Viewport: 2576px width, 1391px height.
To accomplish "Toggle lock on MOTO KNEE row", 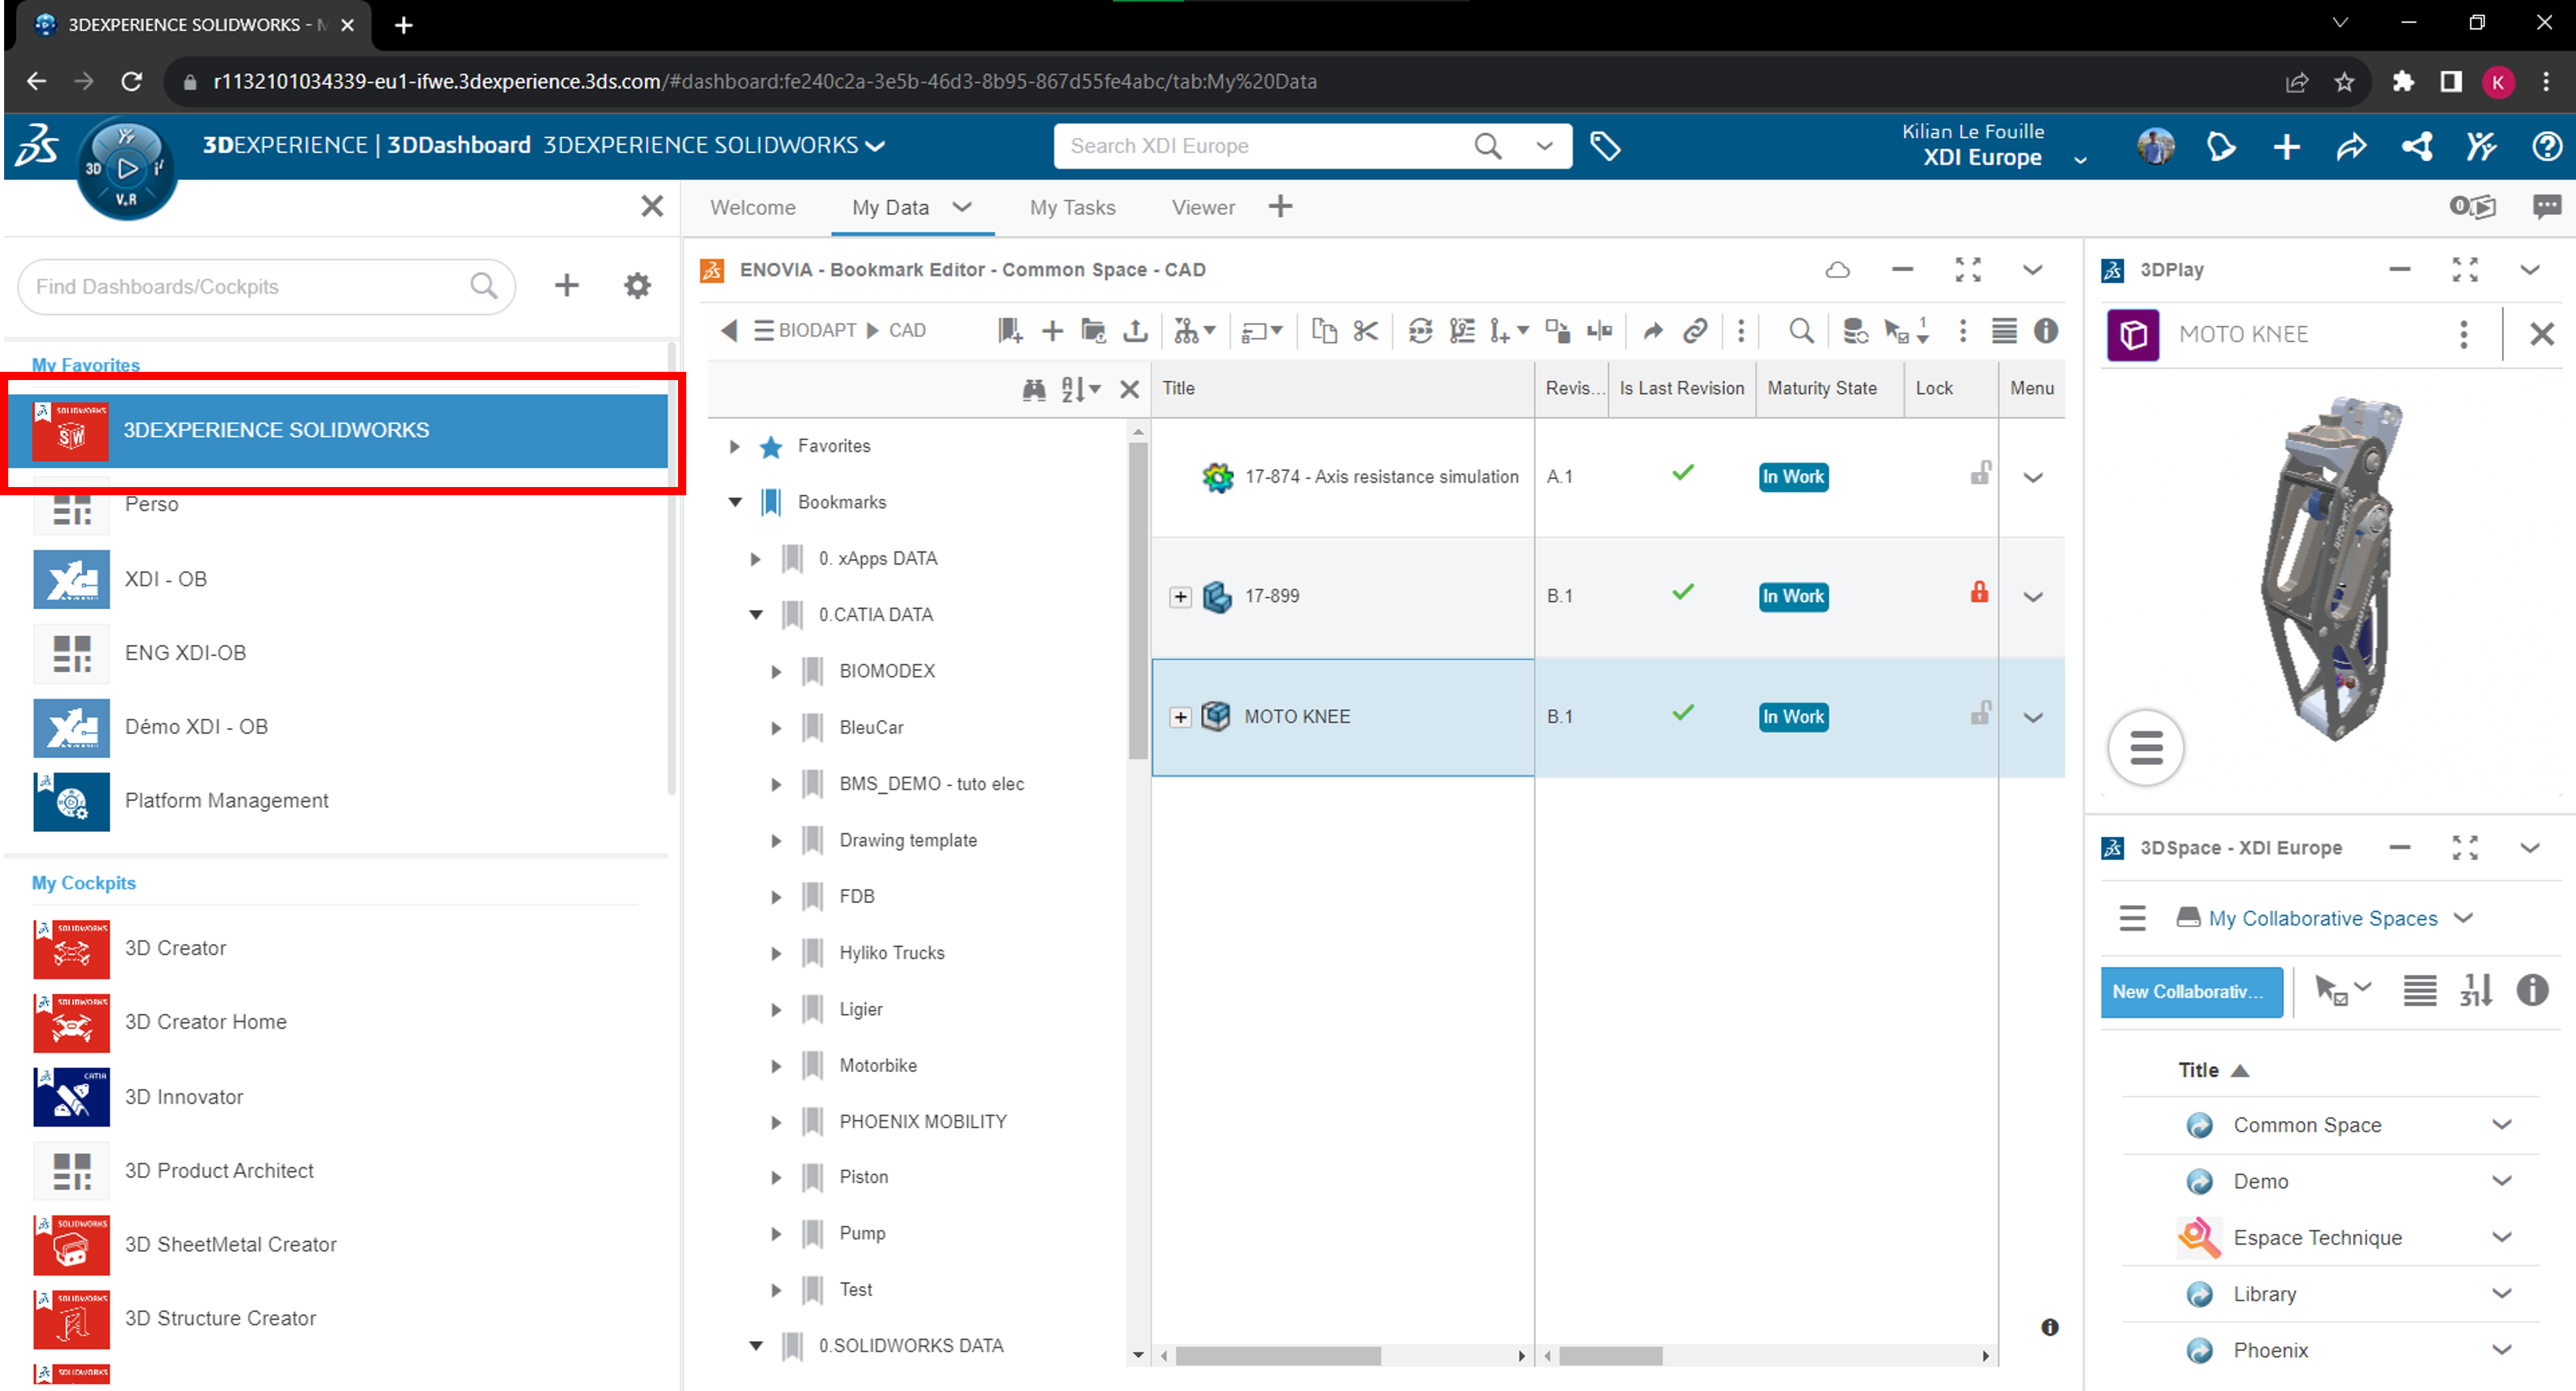I will [x=1979, y=714].
